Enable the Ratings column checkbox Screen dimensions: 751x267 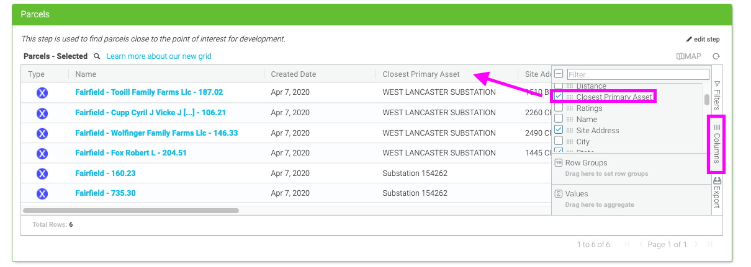coord(559,108)
